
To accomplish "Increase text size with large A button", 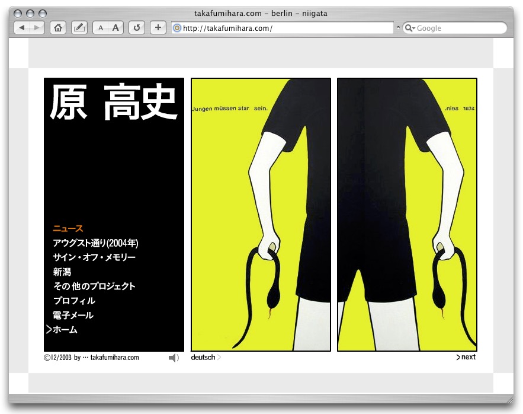I will click(x=115, y=28).
